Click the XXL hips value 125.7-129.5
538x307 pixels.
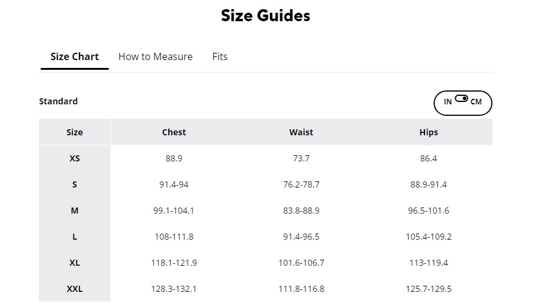tap(429, 289)
